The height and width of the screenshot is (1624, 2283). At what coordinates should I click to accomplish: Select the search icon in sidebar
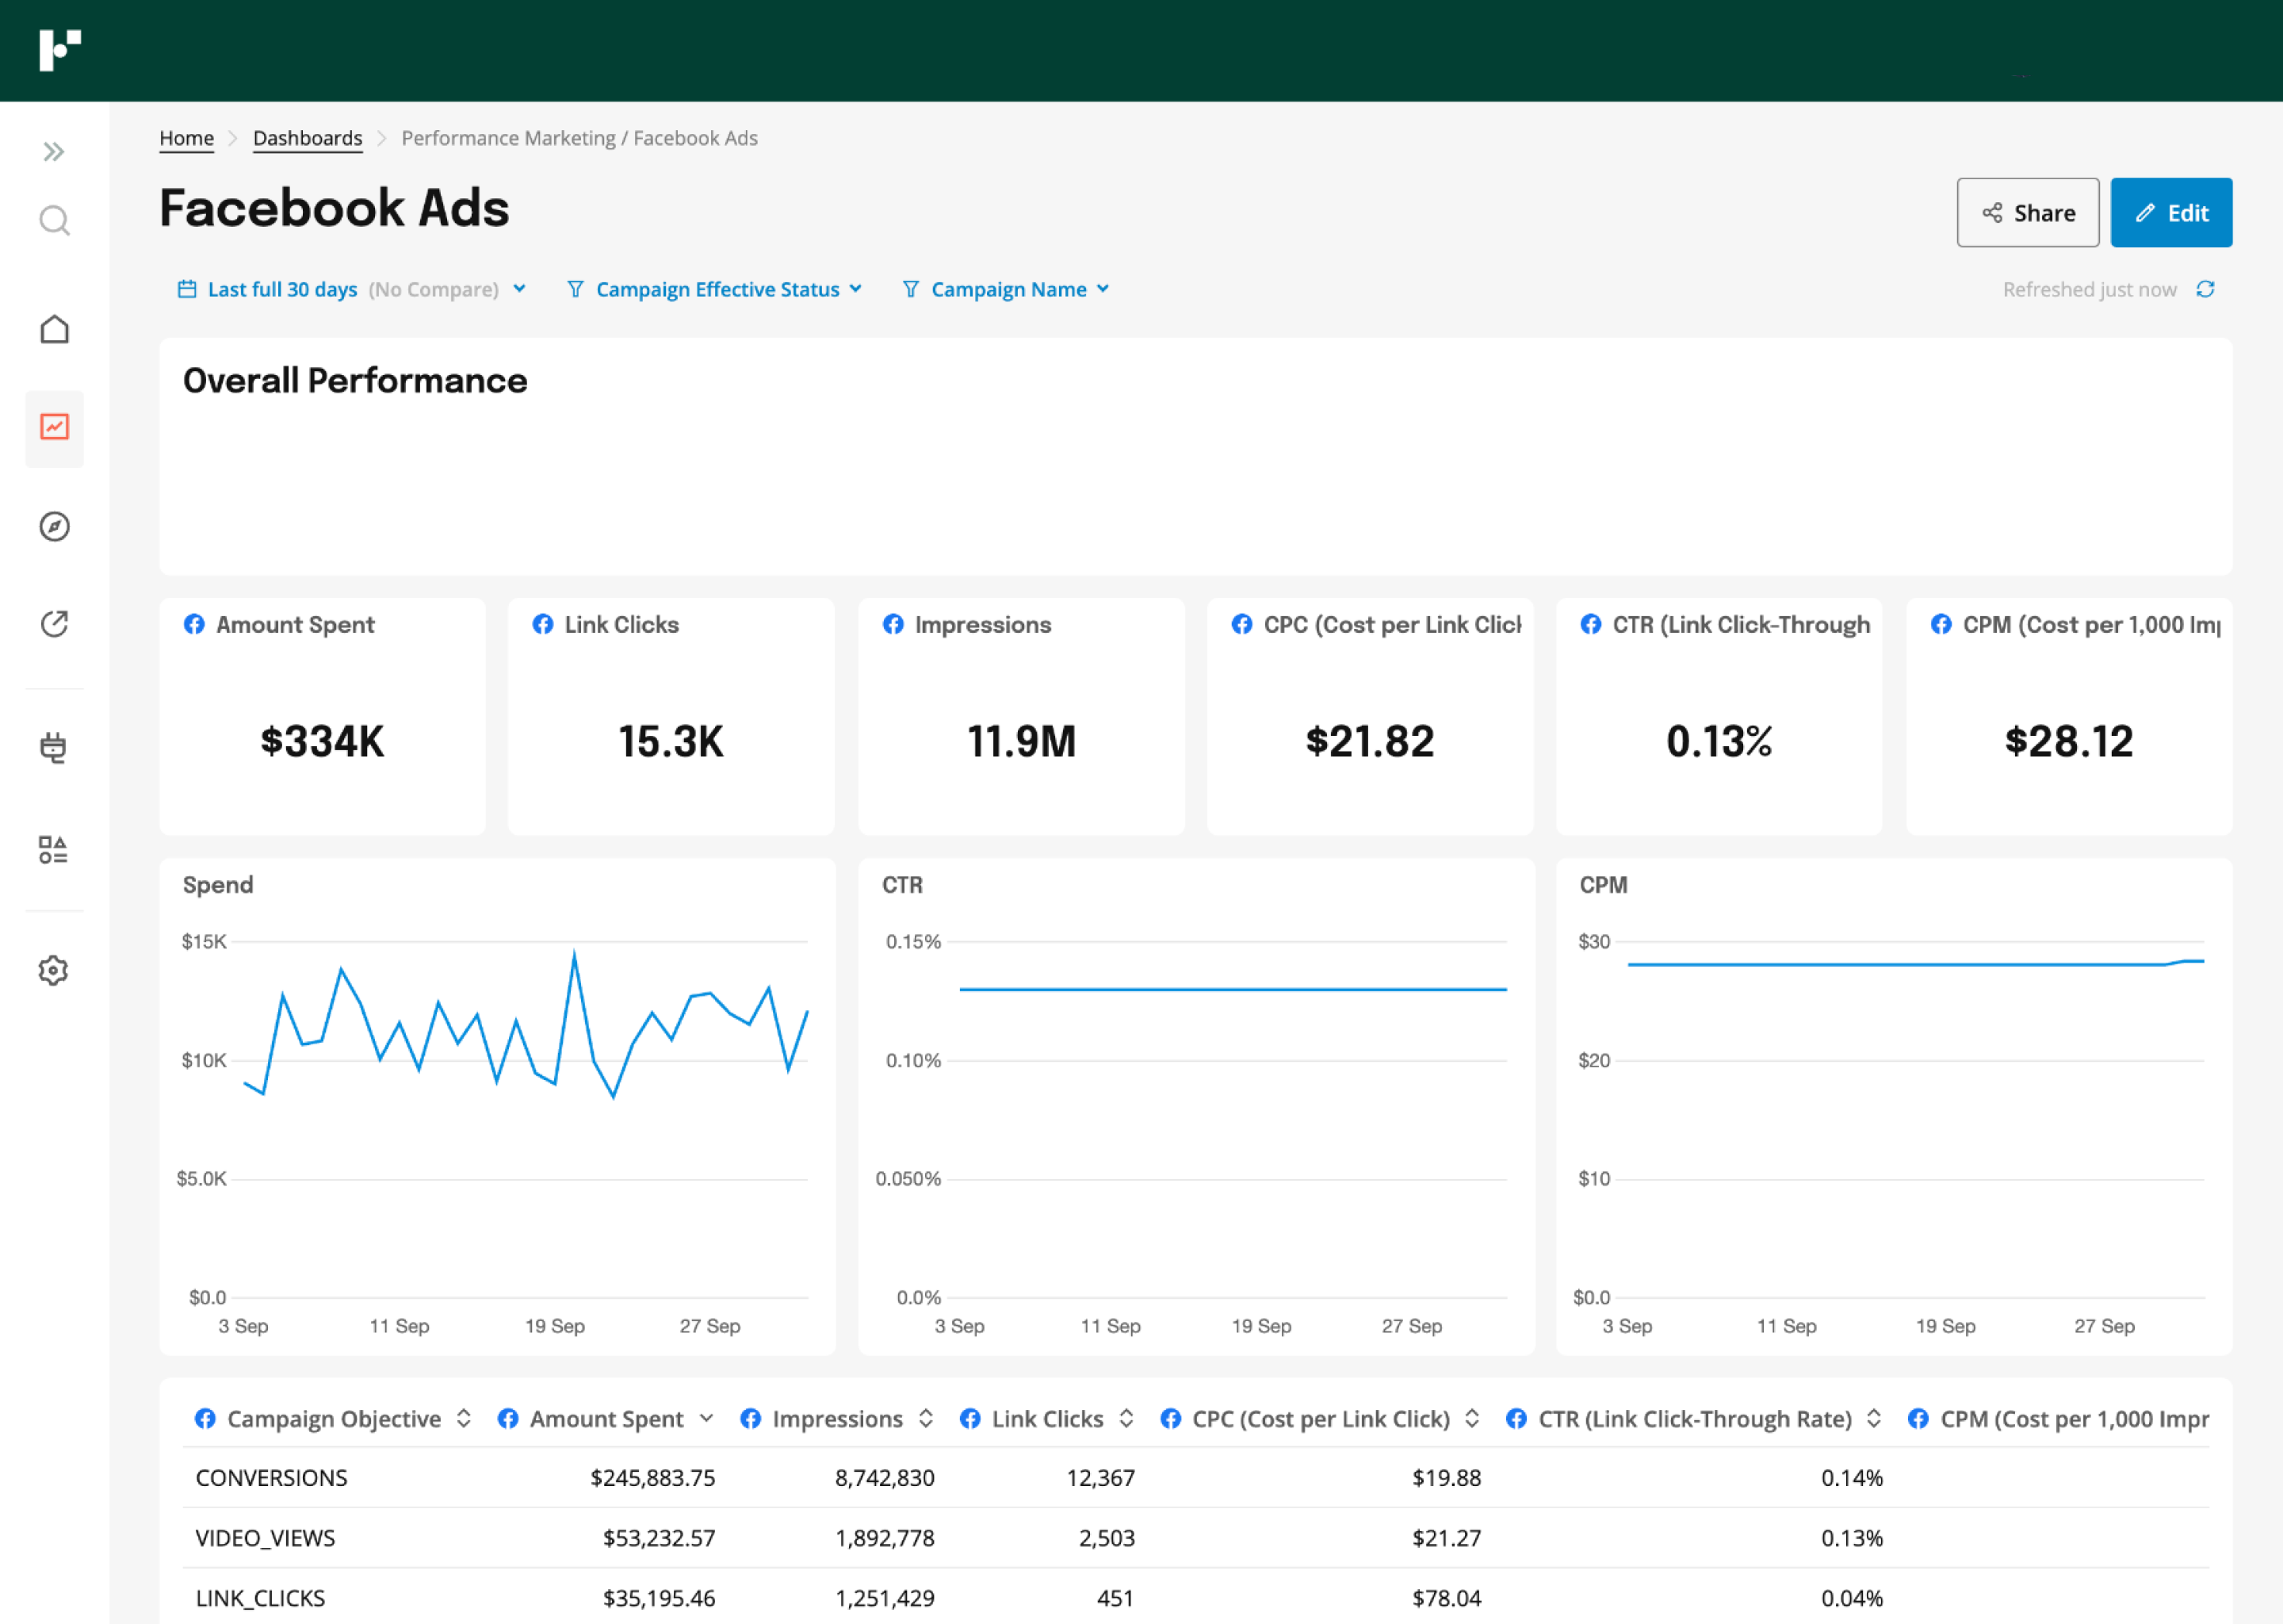(x=55, y=221)
